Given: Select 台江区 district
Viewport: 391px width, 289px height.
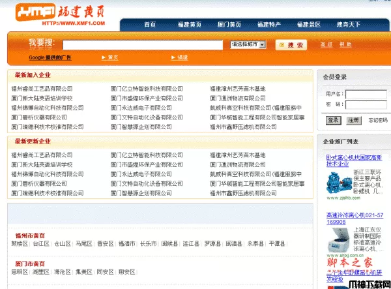Looking at the screenshot, I should click(x=41, y=243).
